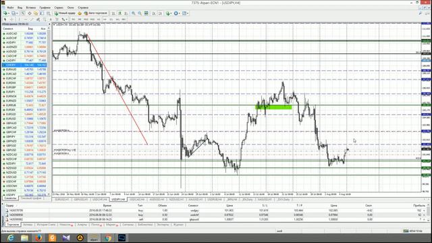
Task: Open the Журнал terminal tab
Action: click(x=179, y=225)
